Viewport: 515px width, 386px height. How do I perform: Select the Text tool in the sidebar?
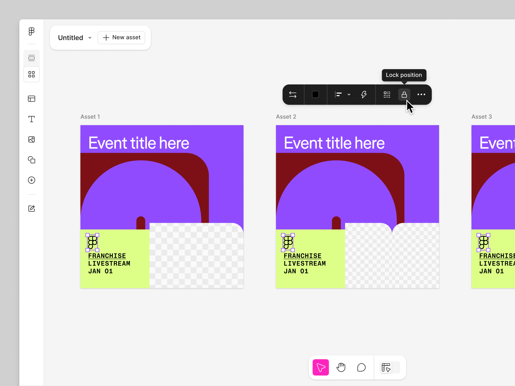tap(31, 119)
